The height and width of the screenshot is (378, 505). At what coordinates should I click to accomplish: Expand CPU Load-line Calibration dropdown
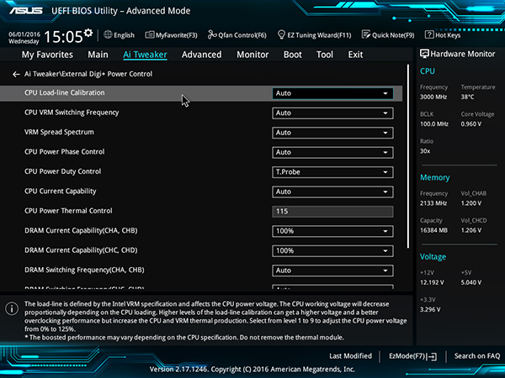(332, 93)
